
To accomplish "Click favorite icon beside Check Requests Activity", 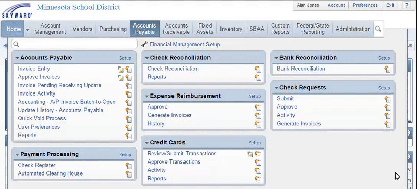I will (x=387, y=116).
